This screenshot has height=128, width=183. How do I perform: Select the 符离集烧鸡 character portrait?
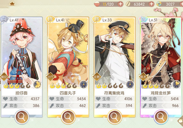115,51
